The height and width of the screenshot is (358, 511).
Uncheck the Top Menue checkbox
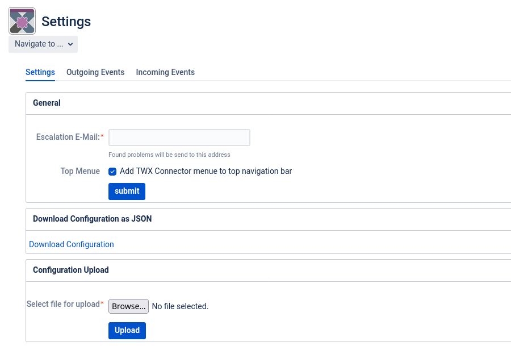click(x=112, y=172)
